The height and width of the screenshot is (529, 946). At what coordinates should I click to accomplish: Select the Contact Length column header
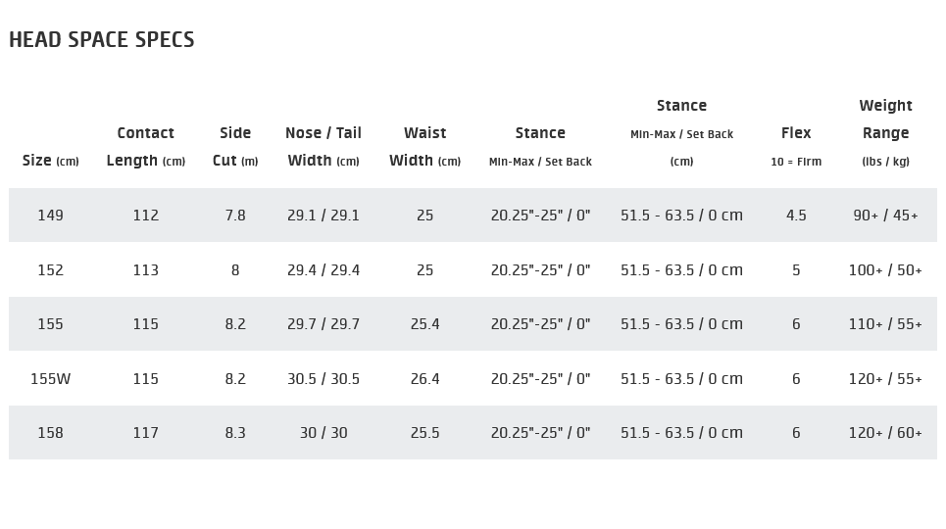click(145, 147)
